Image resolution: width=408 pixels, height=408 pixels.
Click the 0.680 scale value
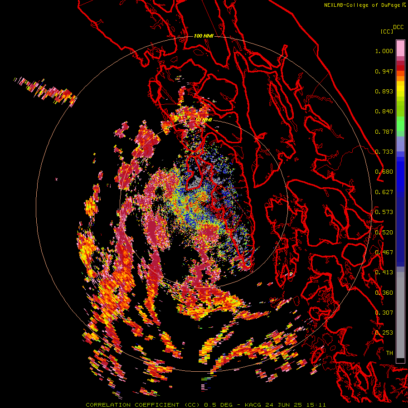[384, 172]
